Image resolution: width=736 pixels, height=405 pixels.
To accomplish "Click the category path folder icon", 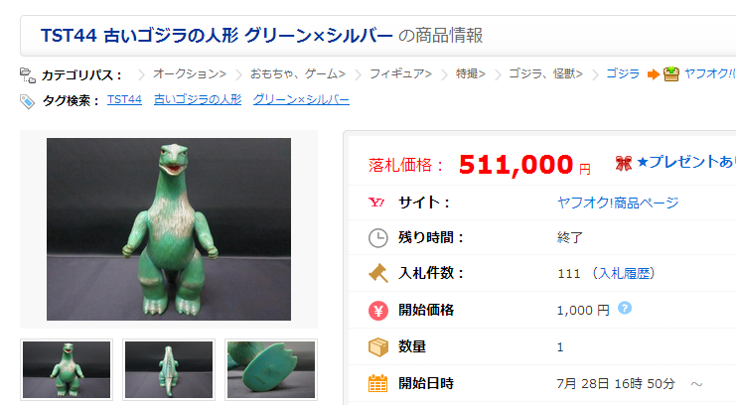I will pyautogui.click(x=28, y=75).
